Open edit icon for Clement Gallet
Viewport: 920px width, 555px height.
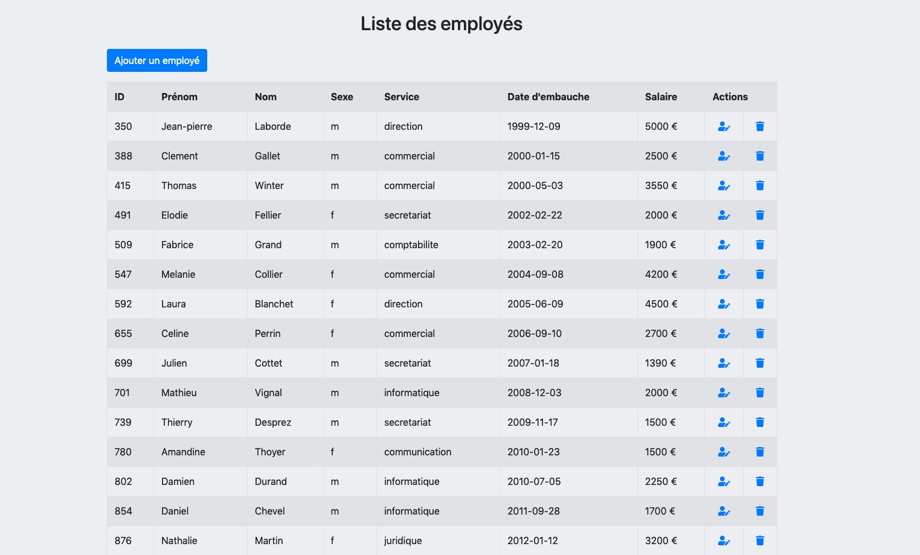724,156
